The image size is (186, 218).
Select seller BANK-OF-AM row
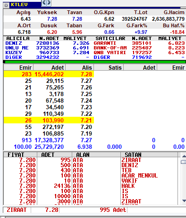coord(139,48)
